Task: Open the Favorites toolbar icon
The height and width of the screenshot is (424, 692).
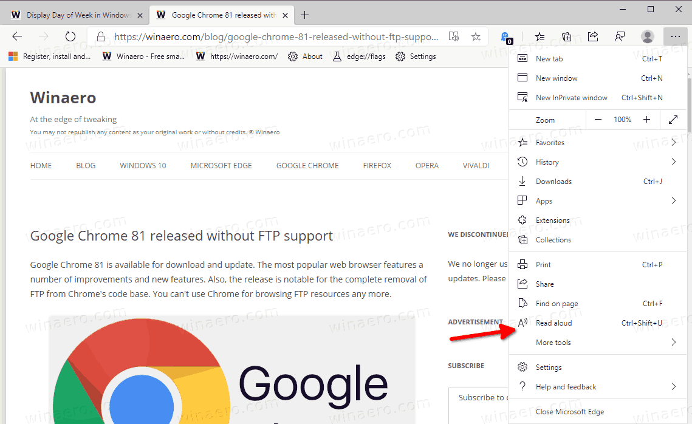Action: click(540, 36)
